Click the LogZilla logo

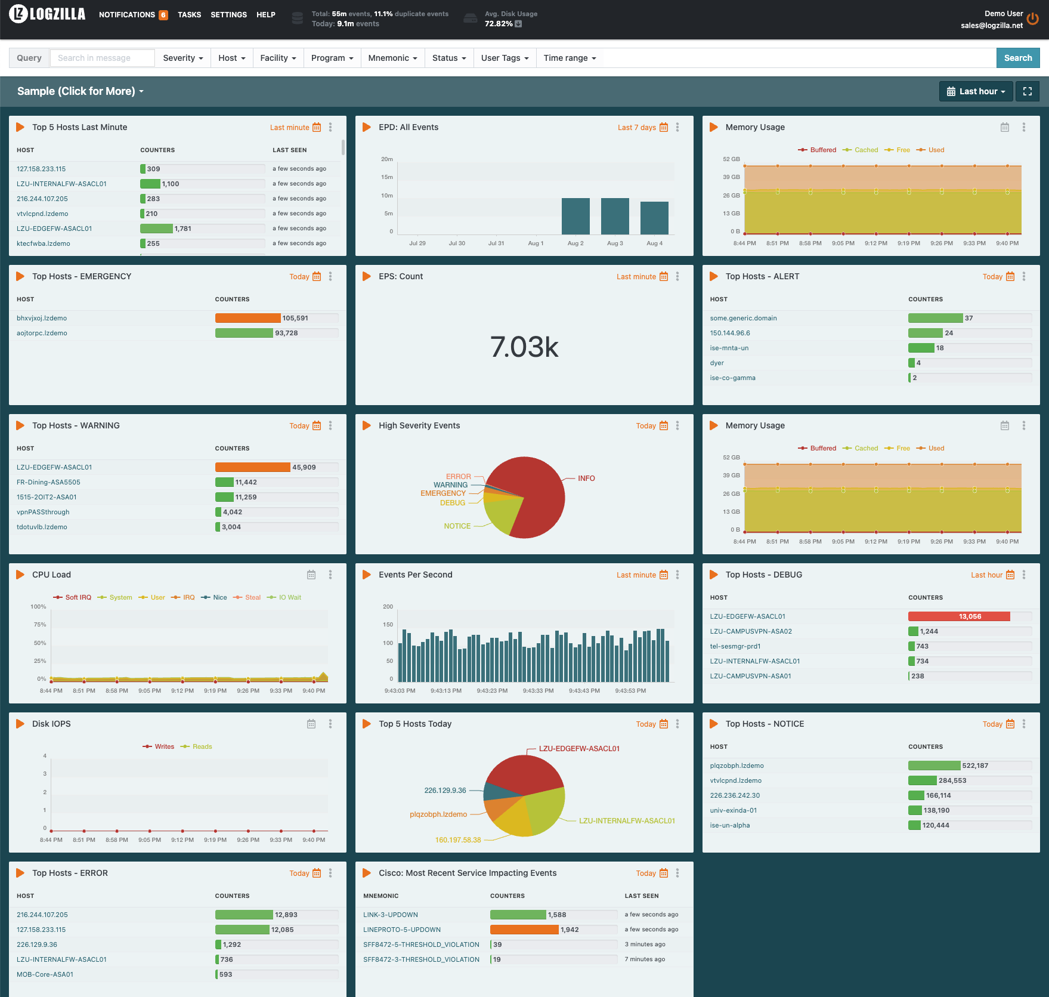pyautogui.click(x=48, y=14)
